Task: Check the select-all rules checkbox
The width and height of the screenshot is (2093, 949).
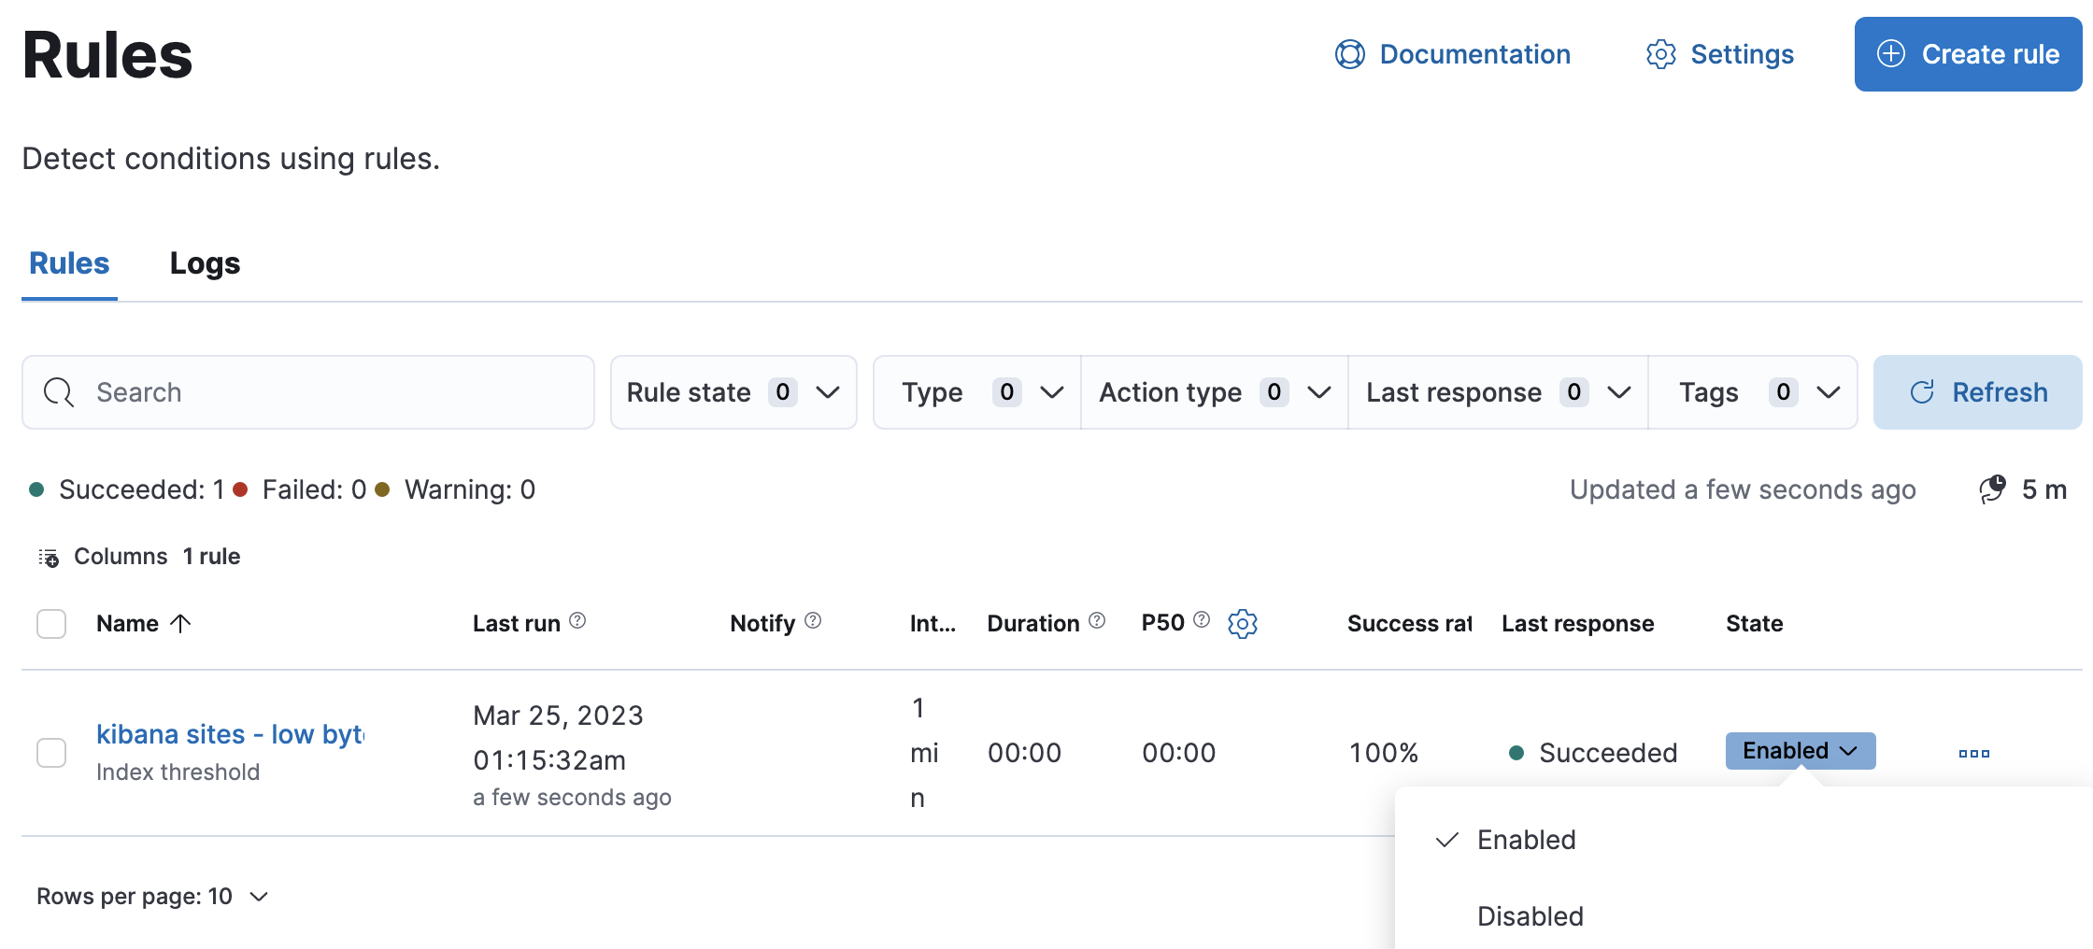Action: (x=50, y=623)
